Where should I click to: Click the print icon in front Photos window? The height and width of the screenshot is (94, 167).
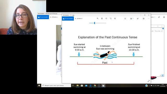point(144,19)
